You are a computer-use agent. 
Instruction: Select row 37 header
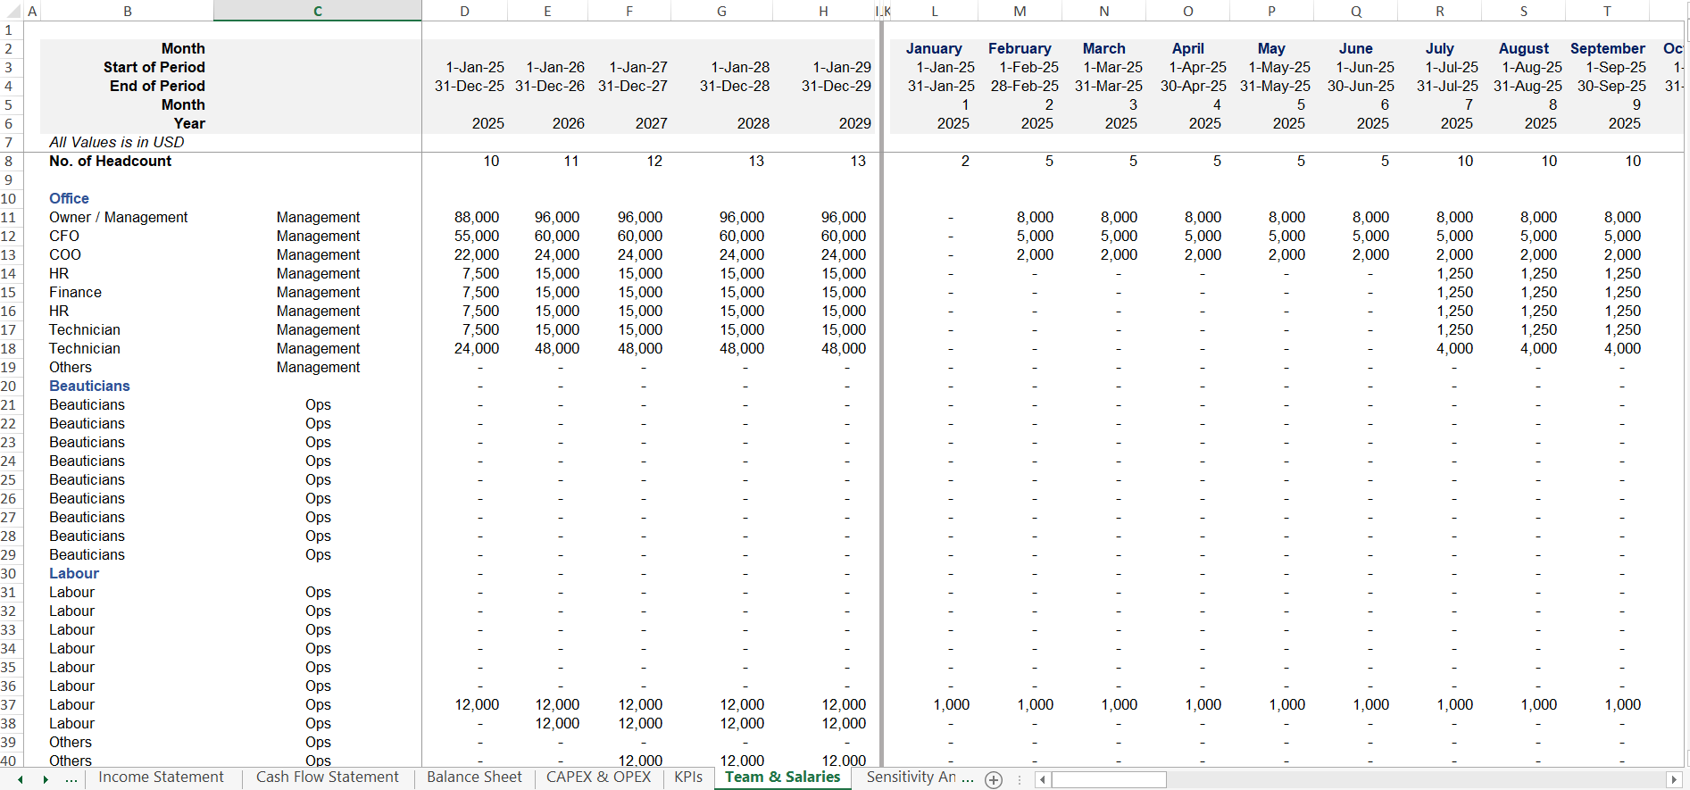[x=9, y=705]
